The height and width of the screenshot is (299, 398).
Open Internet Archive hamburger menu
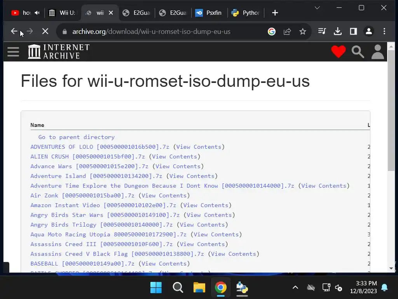(13, 52)
